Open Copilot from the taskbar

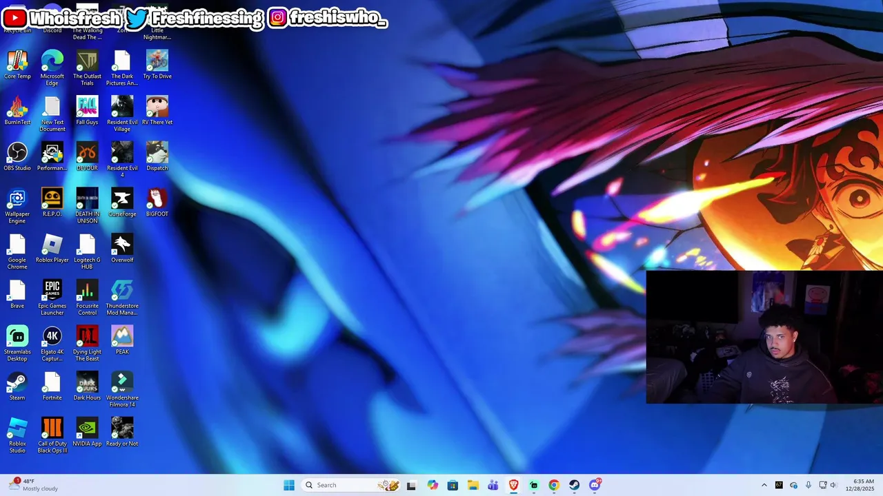pos(433,485)
